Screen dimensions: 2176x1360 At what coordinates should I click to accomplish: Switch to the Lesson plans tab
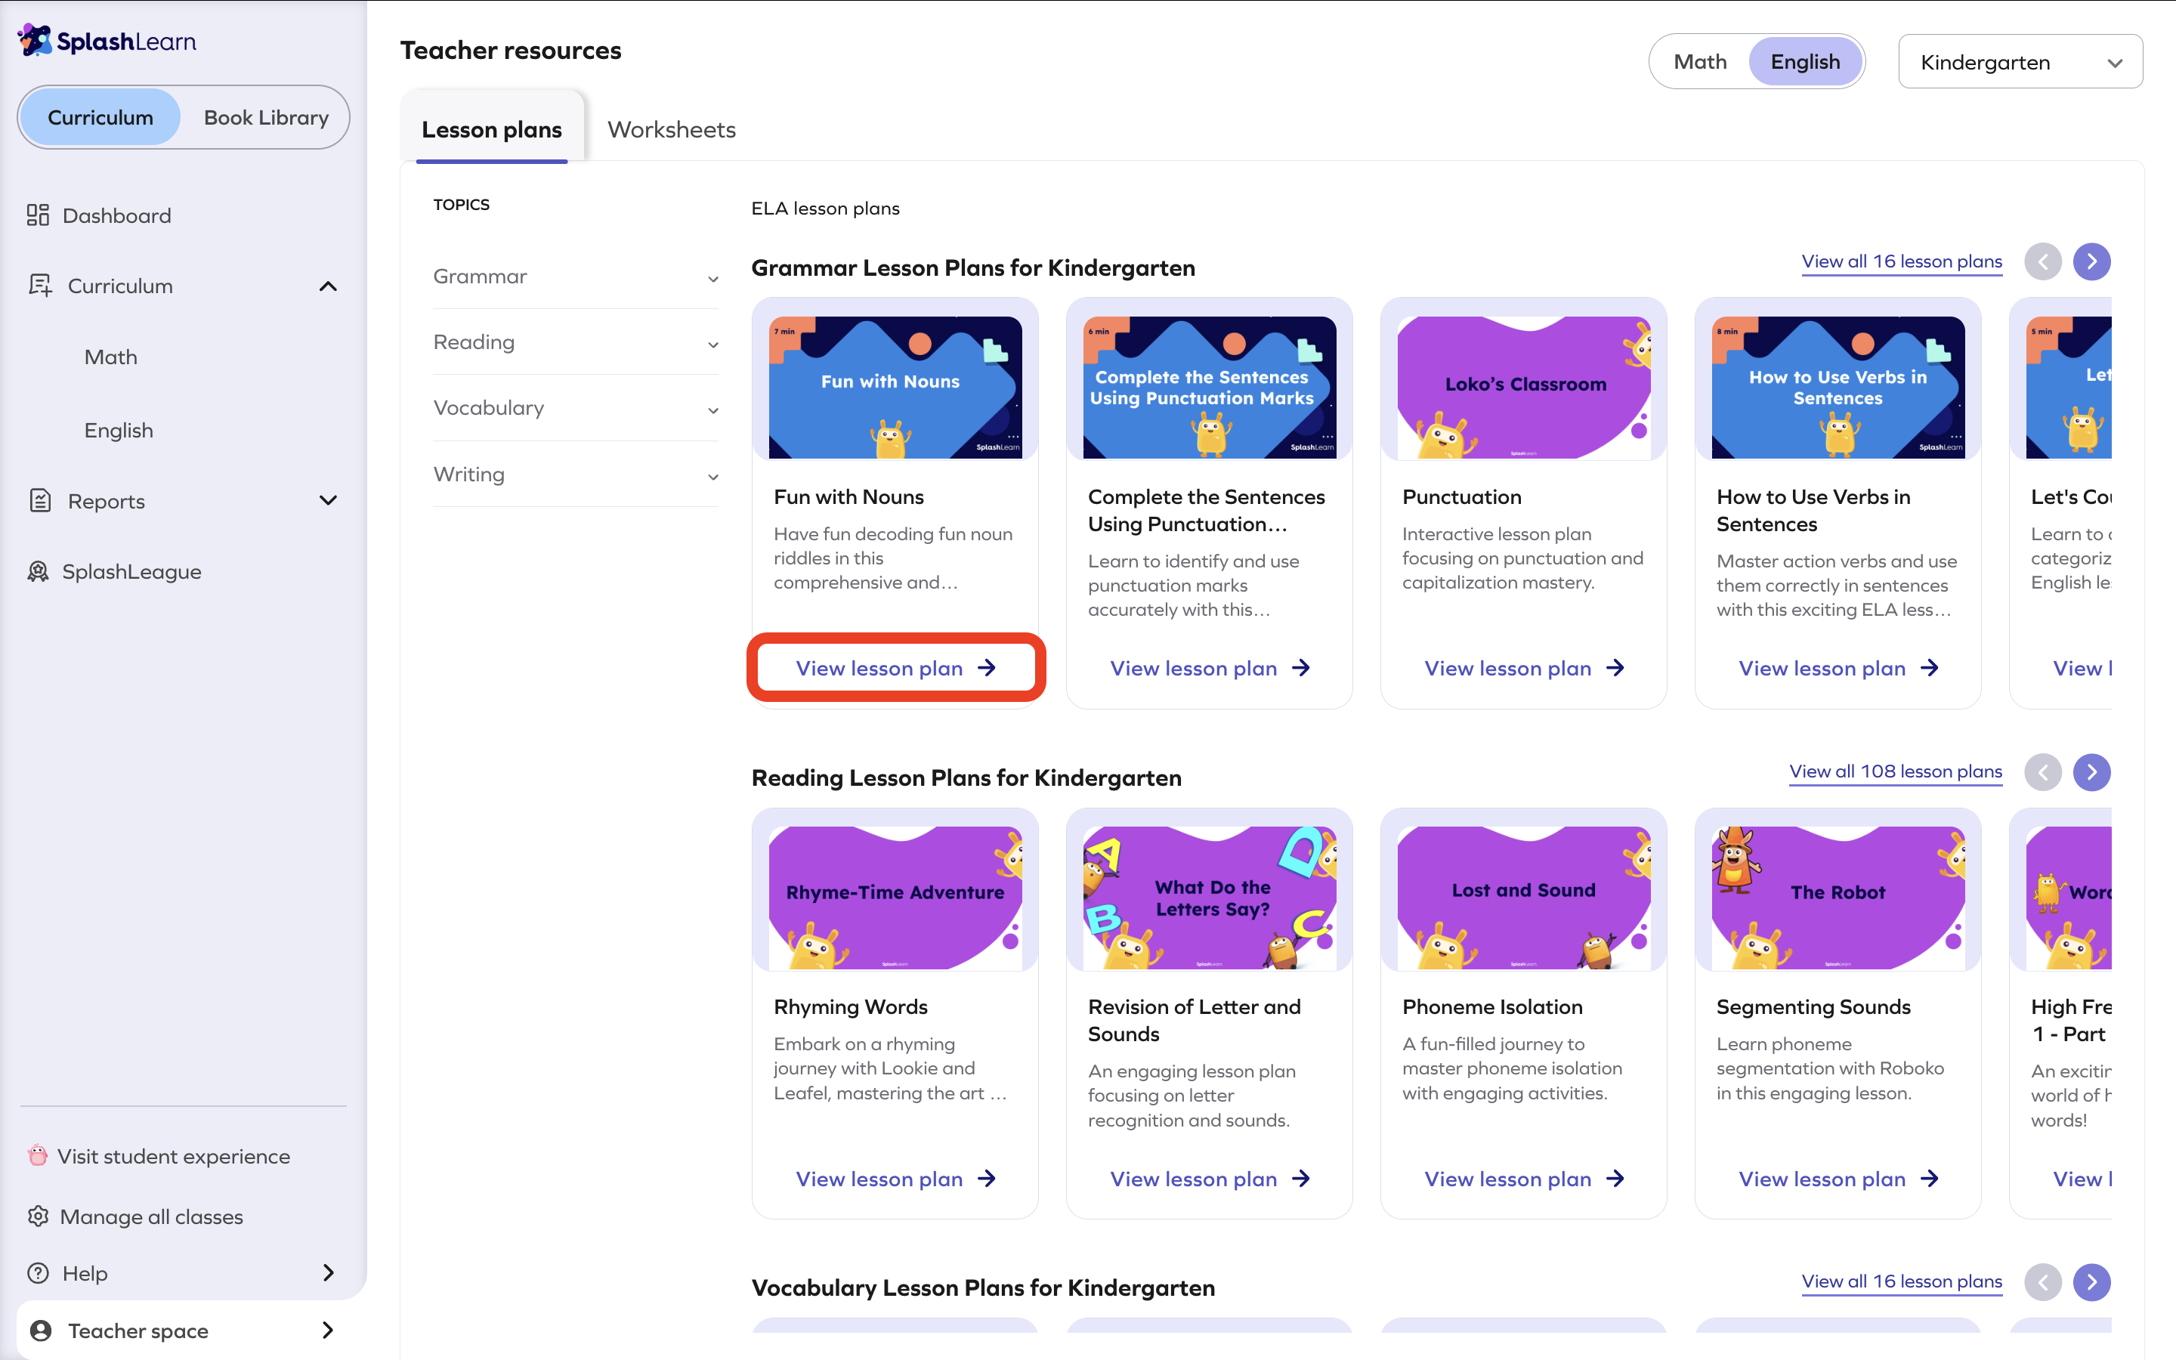click(x=492, y=129)
